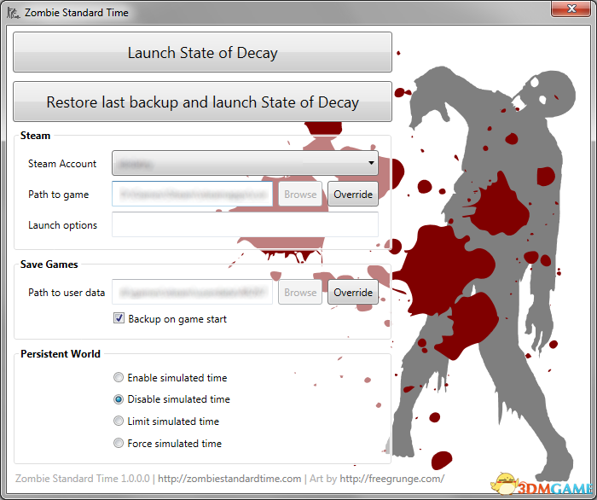
Task: Open the freegrunge.com link
Action: pos(391,479)
